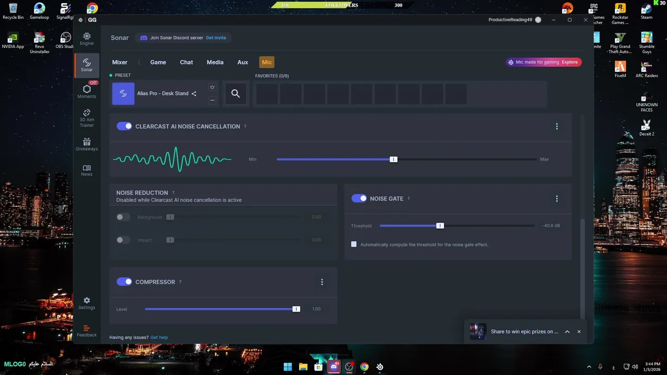Open help for Noise Gate
This screenshot has height=375, width=667.
pos(409,198)
